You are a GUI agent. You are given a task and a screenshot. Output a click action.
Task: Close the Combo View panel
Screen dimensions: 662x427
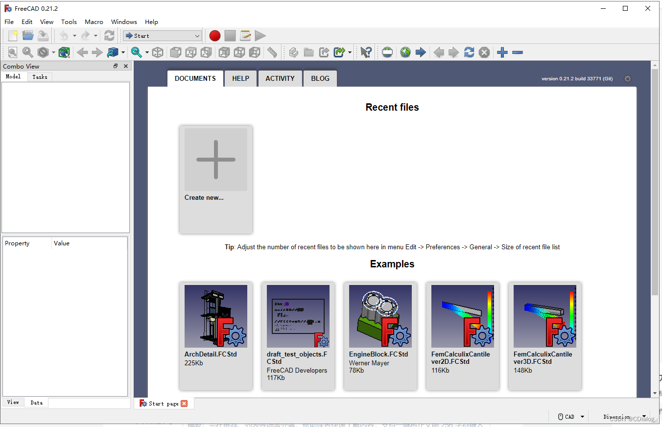pos(126,66)
